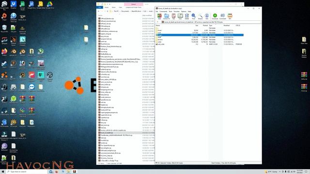
Task: Open Google Drive desktop shortcut
Action: coord(49,5)
